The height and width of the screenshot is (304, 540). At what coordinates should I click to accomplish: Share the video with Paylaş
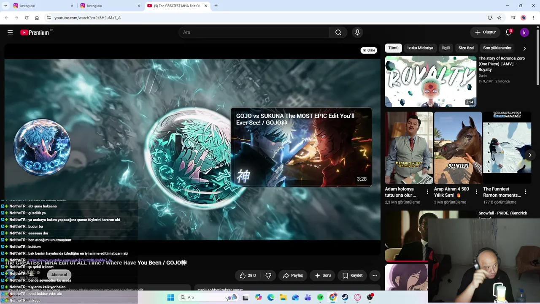[293, 275]
